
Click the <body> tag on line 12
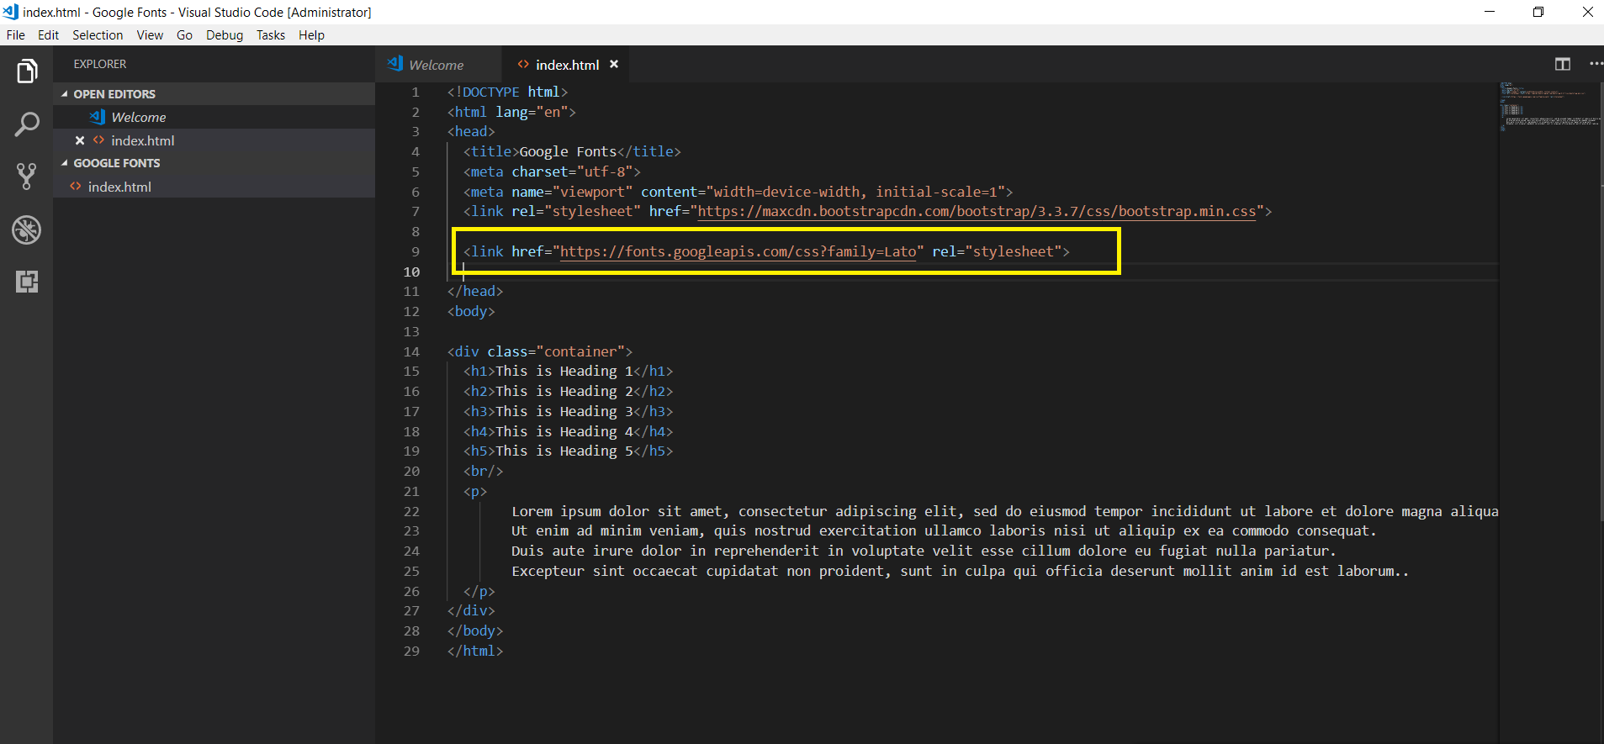click(471, 311)
